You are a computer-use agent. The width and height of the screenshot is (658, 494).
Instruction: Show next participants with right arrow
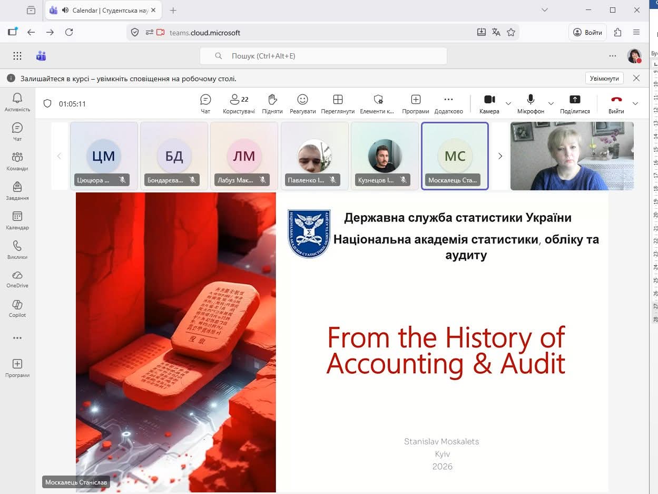[x=500, y=156]
